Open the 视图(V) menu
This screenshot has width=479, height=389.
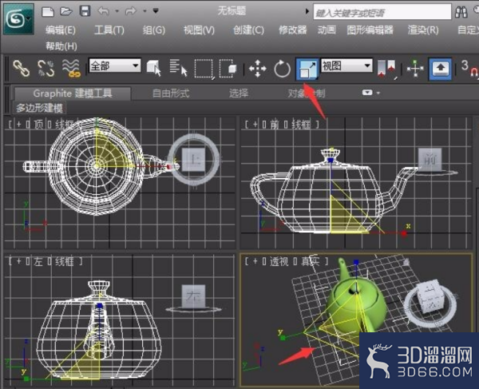tap(199, 30)
